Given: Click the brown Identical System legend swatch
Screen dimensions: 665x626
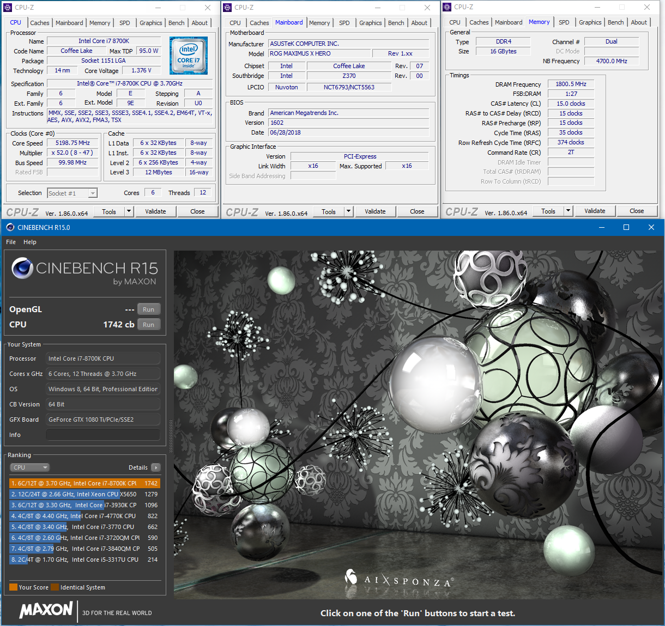Looking at the screenshot, I should pyautogui.click(x=55, y=587).
